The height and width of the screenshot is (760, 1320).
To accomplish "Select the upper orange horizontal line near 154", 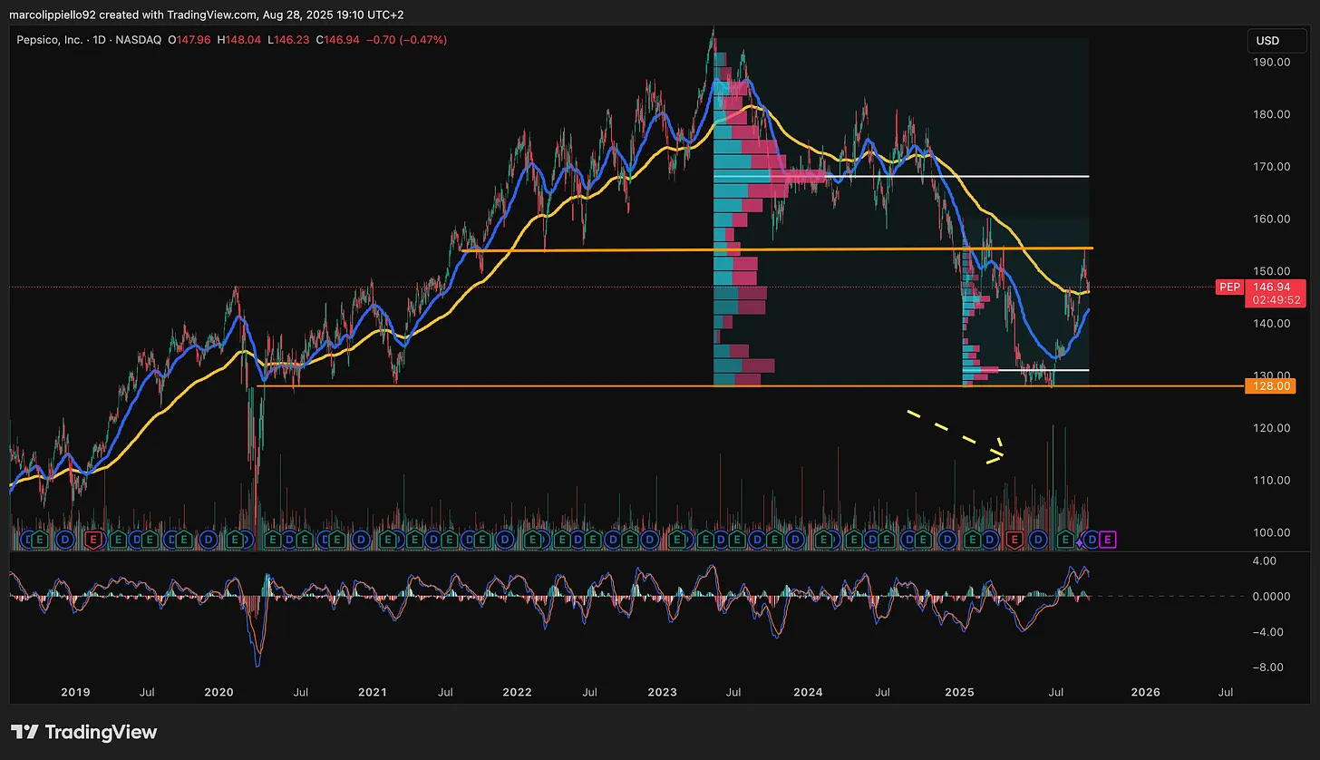I will pyautogui.click(x=776, y=249).
